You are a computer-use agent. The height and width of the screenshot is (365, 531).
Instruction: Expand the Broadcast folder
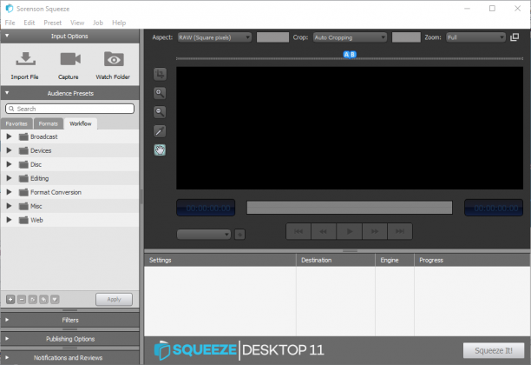click(x=10, y=136)
